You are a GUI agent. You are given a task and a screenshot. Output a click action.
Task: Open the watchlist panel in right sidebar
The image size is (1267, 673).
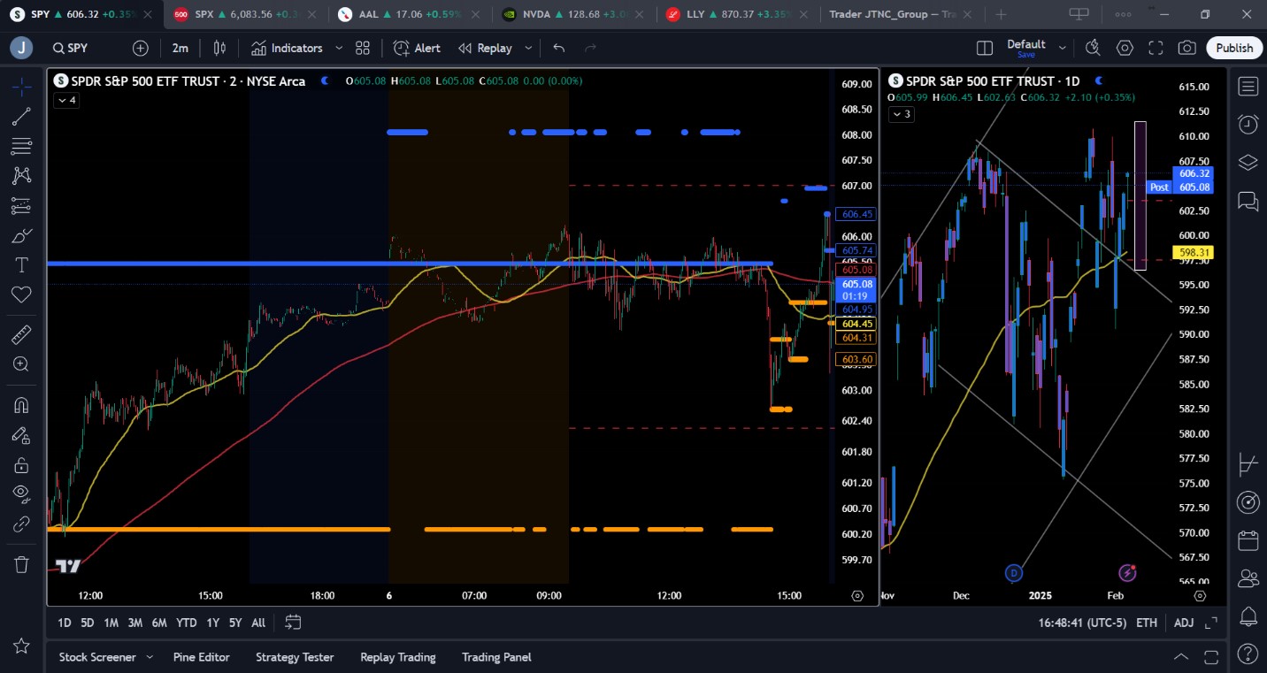(1248, 87)
